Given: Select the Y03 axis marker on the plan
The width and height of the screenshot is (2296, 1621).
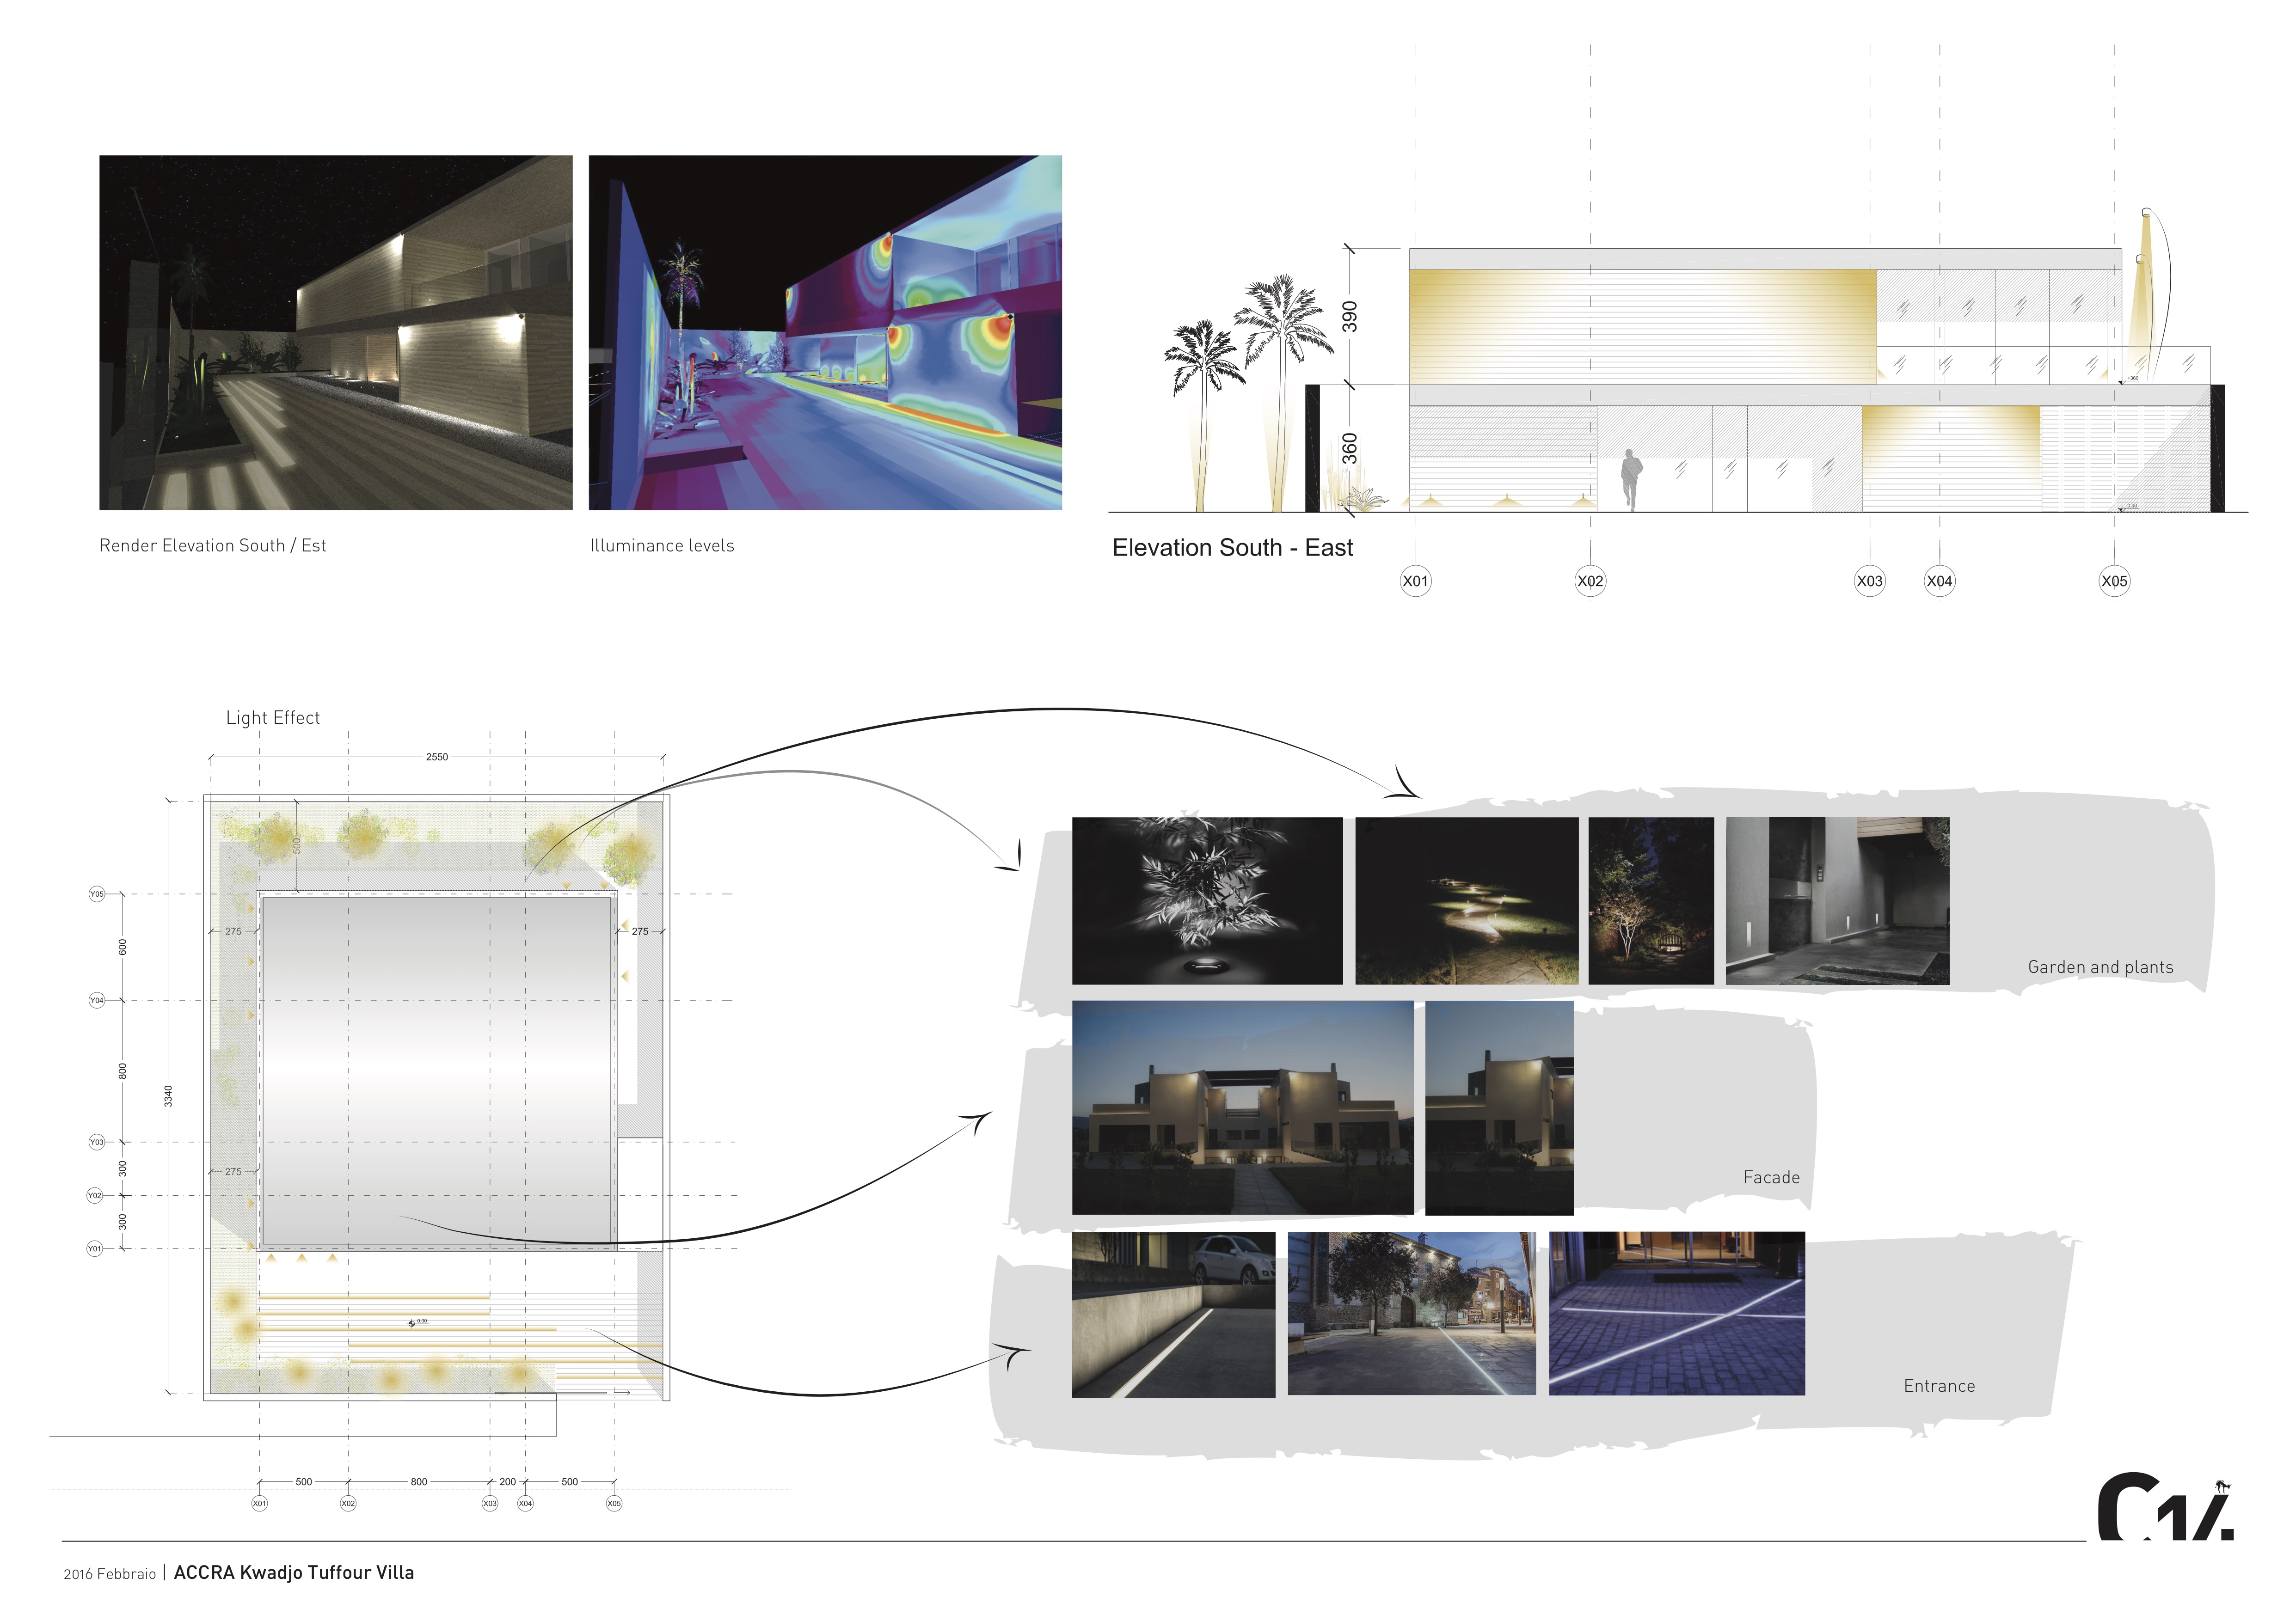Looking at the screenshot, I should tap(97, 1142).
